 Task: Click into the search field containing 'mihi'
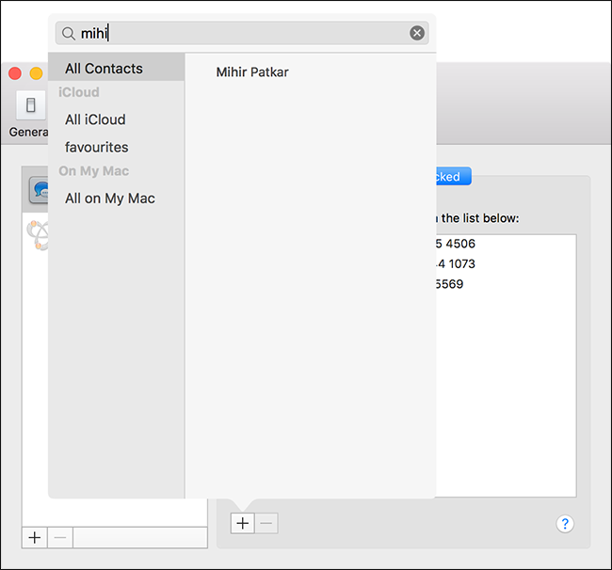[242, 33]
